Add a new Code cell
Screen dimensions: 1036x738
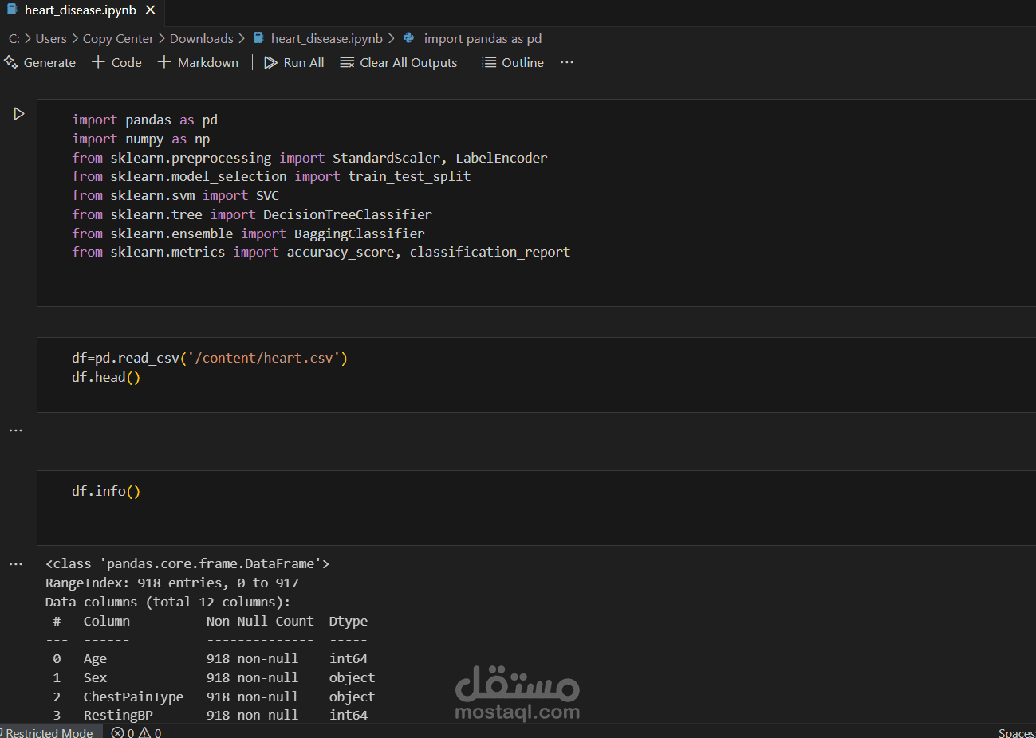(x=116, y=62)
